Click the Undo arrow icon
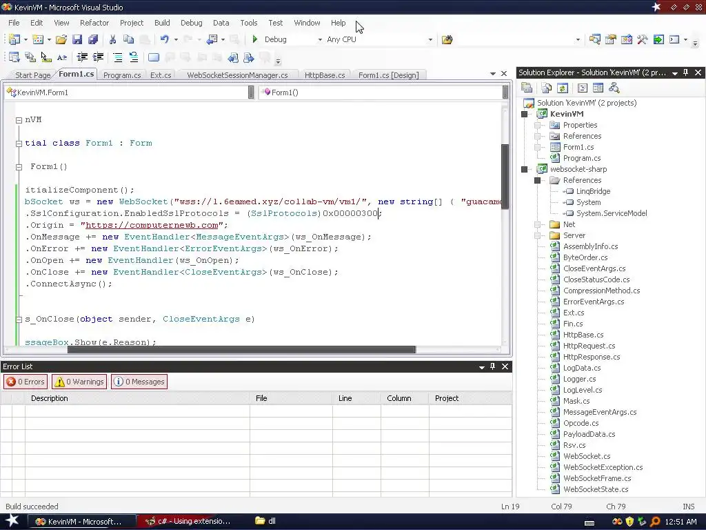The image size is (706, 530). pyautogui.click(x=164, y=39)
